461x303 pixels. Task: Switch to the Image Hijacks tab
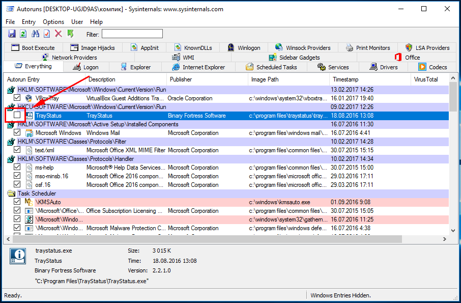[x=93, y=48]
